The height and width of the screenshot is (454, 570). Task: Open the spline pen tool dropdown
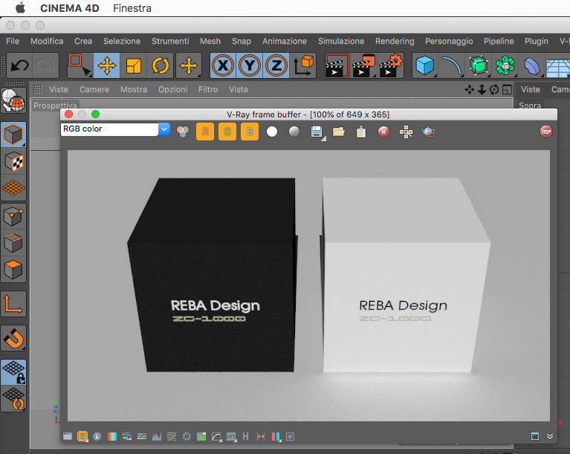click(452, 65)
